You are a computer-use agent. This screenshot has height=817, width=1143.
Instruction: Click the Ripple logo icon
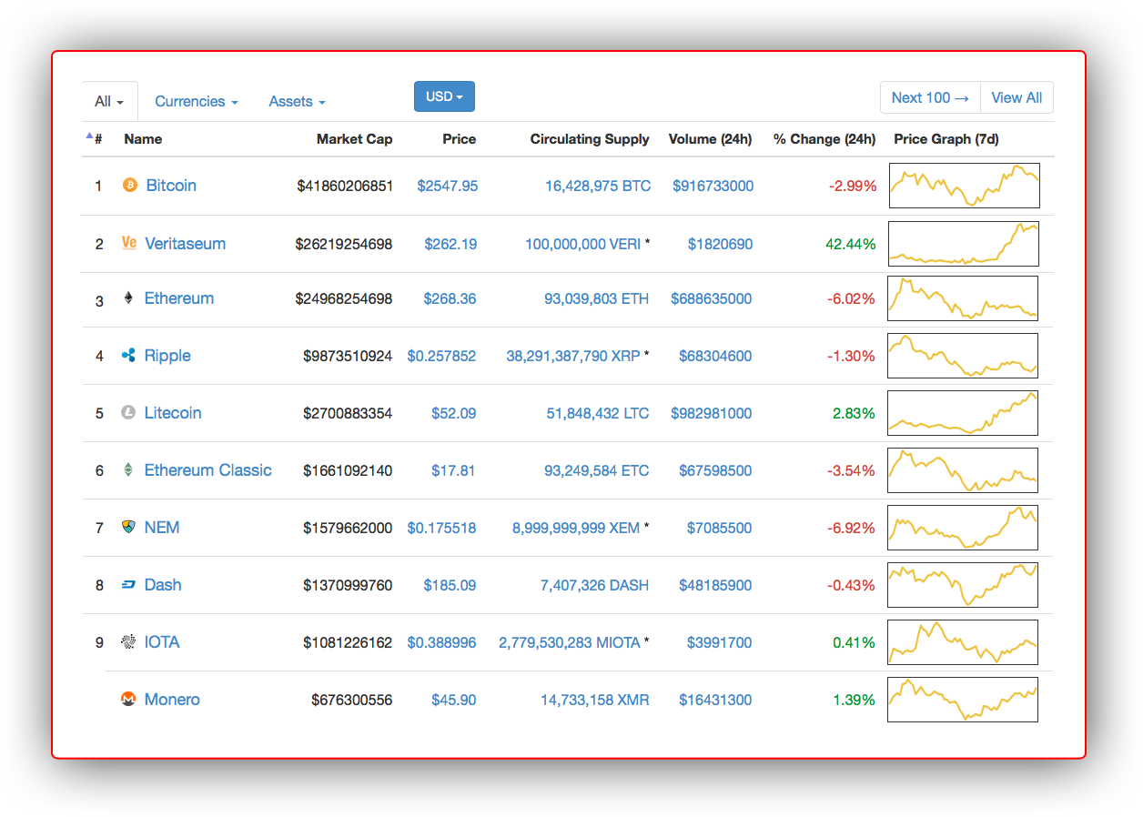point(128,355)
